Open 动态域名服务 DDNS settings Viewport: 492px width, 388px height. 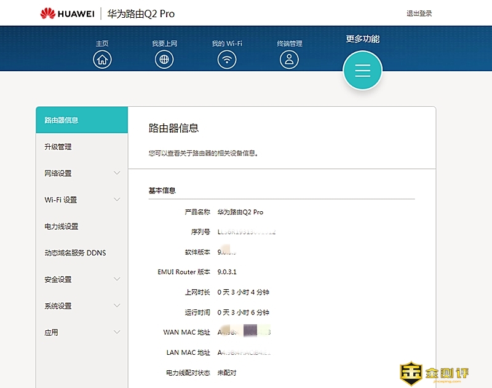coord(75,253)
